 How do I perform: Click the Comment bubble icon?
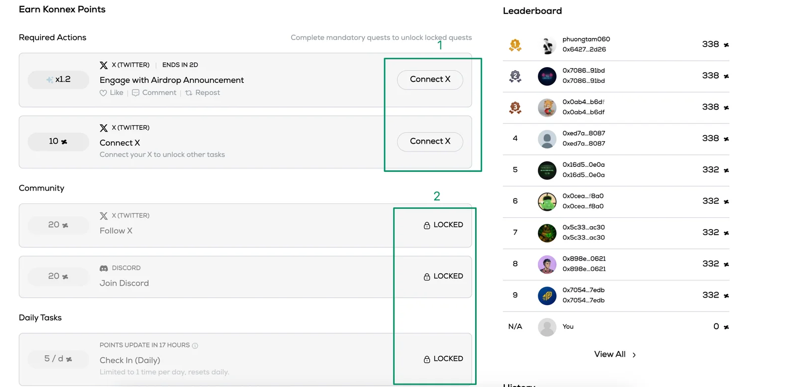[x=135, y=93]
